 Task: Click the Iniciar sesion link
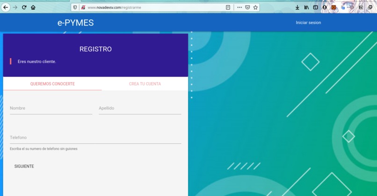(308, 22)
